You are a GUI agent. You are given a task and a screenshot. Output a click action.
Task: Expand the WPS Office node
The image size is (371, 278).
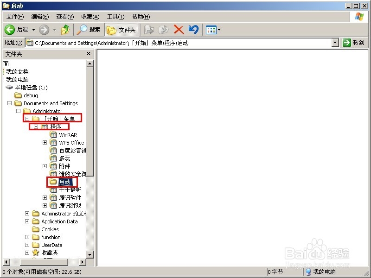click(x=45, y=142)
